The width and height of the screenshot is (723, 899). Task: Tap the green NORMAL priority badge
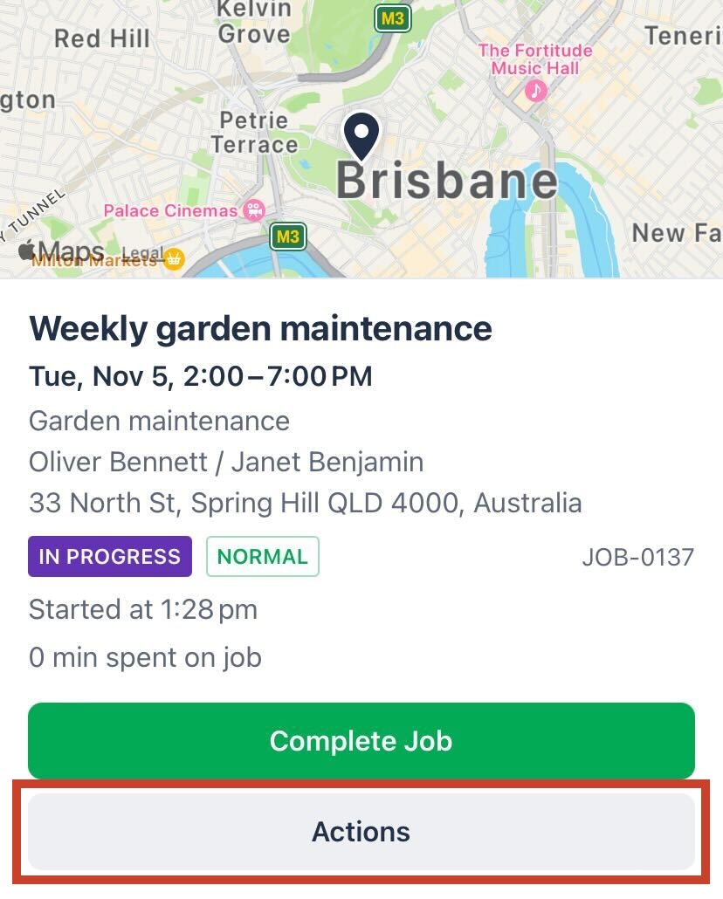point(263,557)
